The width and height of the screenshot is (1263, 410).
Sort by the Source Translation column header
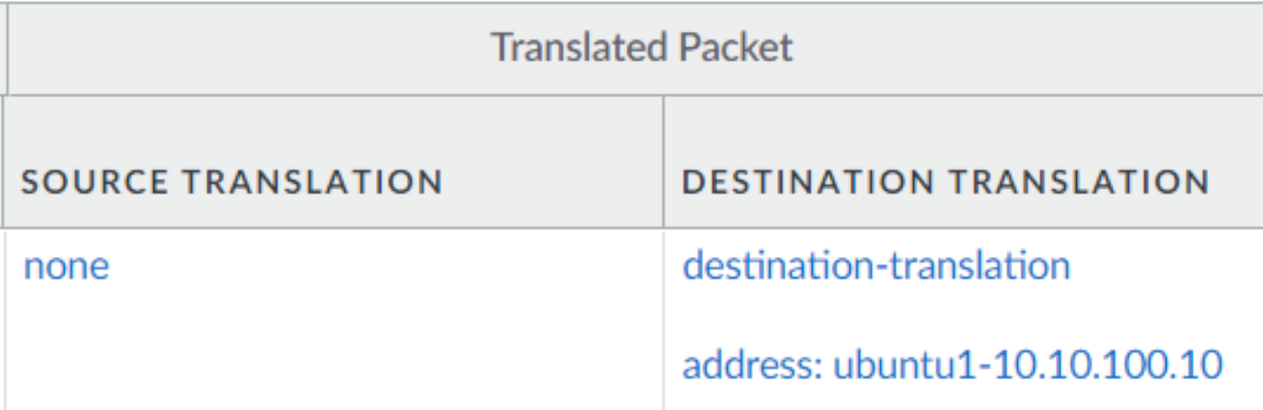click(231, 181)
